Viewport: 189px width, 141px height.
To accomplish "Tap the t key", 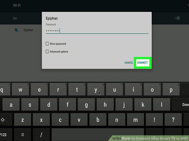I will [77, 89].
